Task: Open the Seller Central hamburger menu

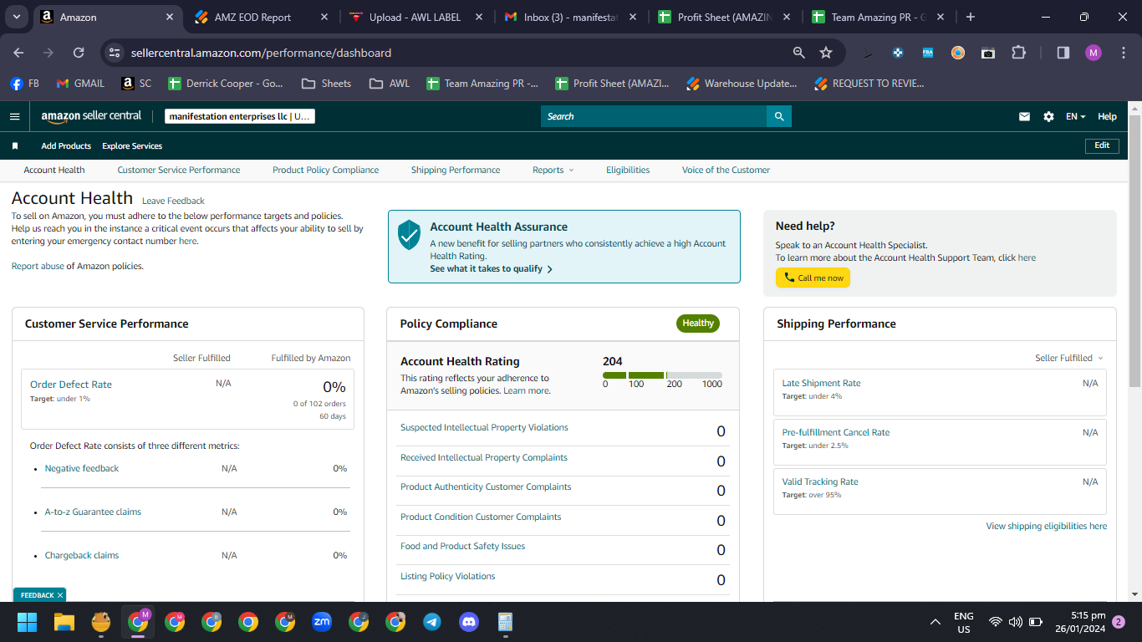Action: pos(14,117)
